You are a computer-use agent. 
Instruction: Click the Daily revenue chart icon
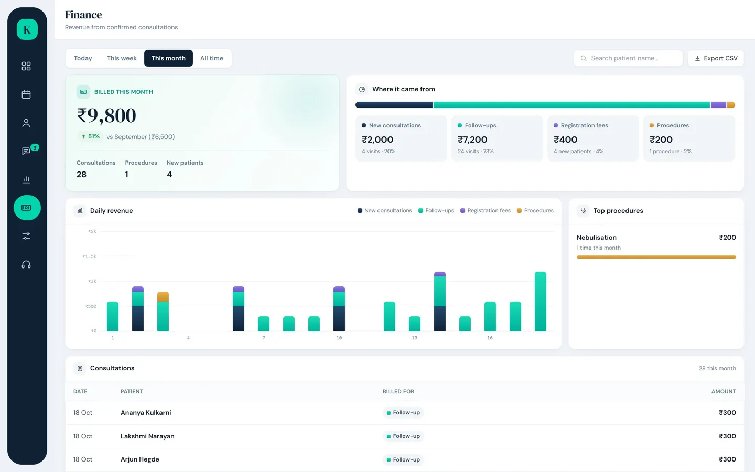(80, 211)
